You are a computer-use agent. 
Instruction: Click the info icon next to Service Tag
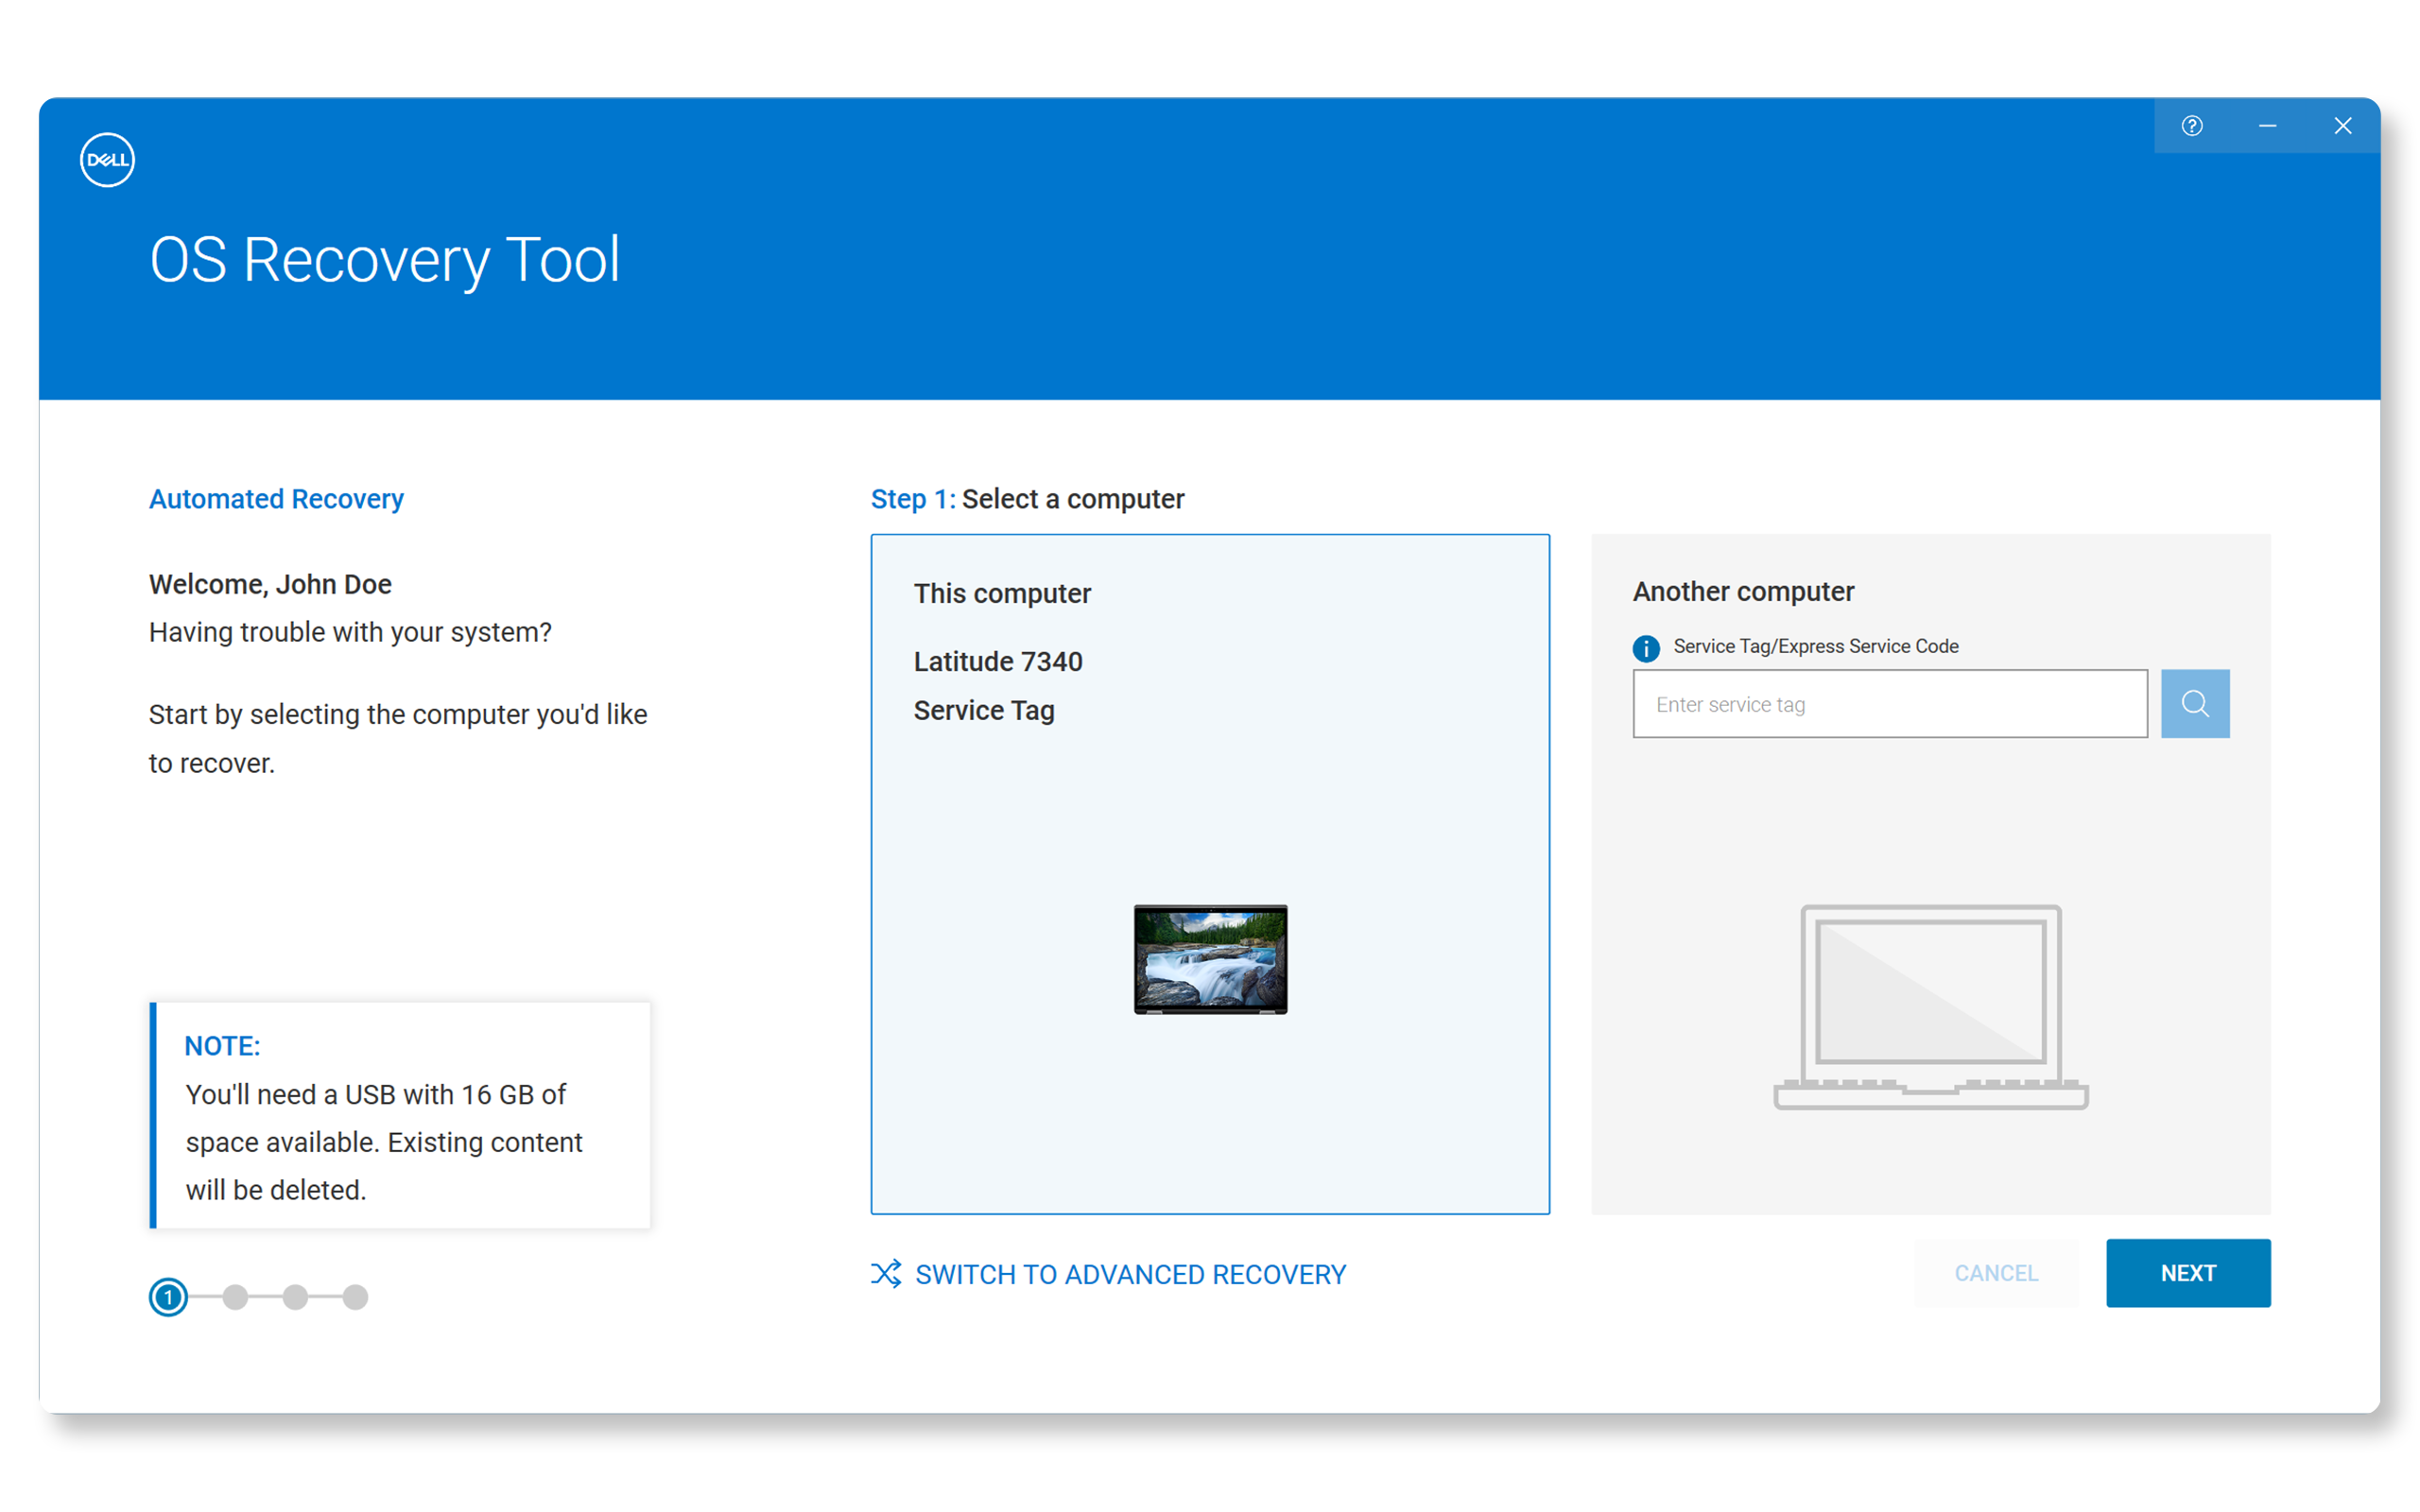pos(1645,646)
